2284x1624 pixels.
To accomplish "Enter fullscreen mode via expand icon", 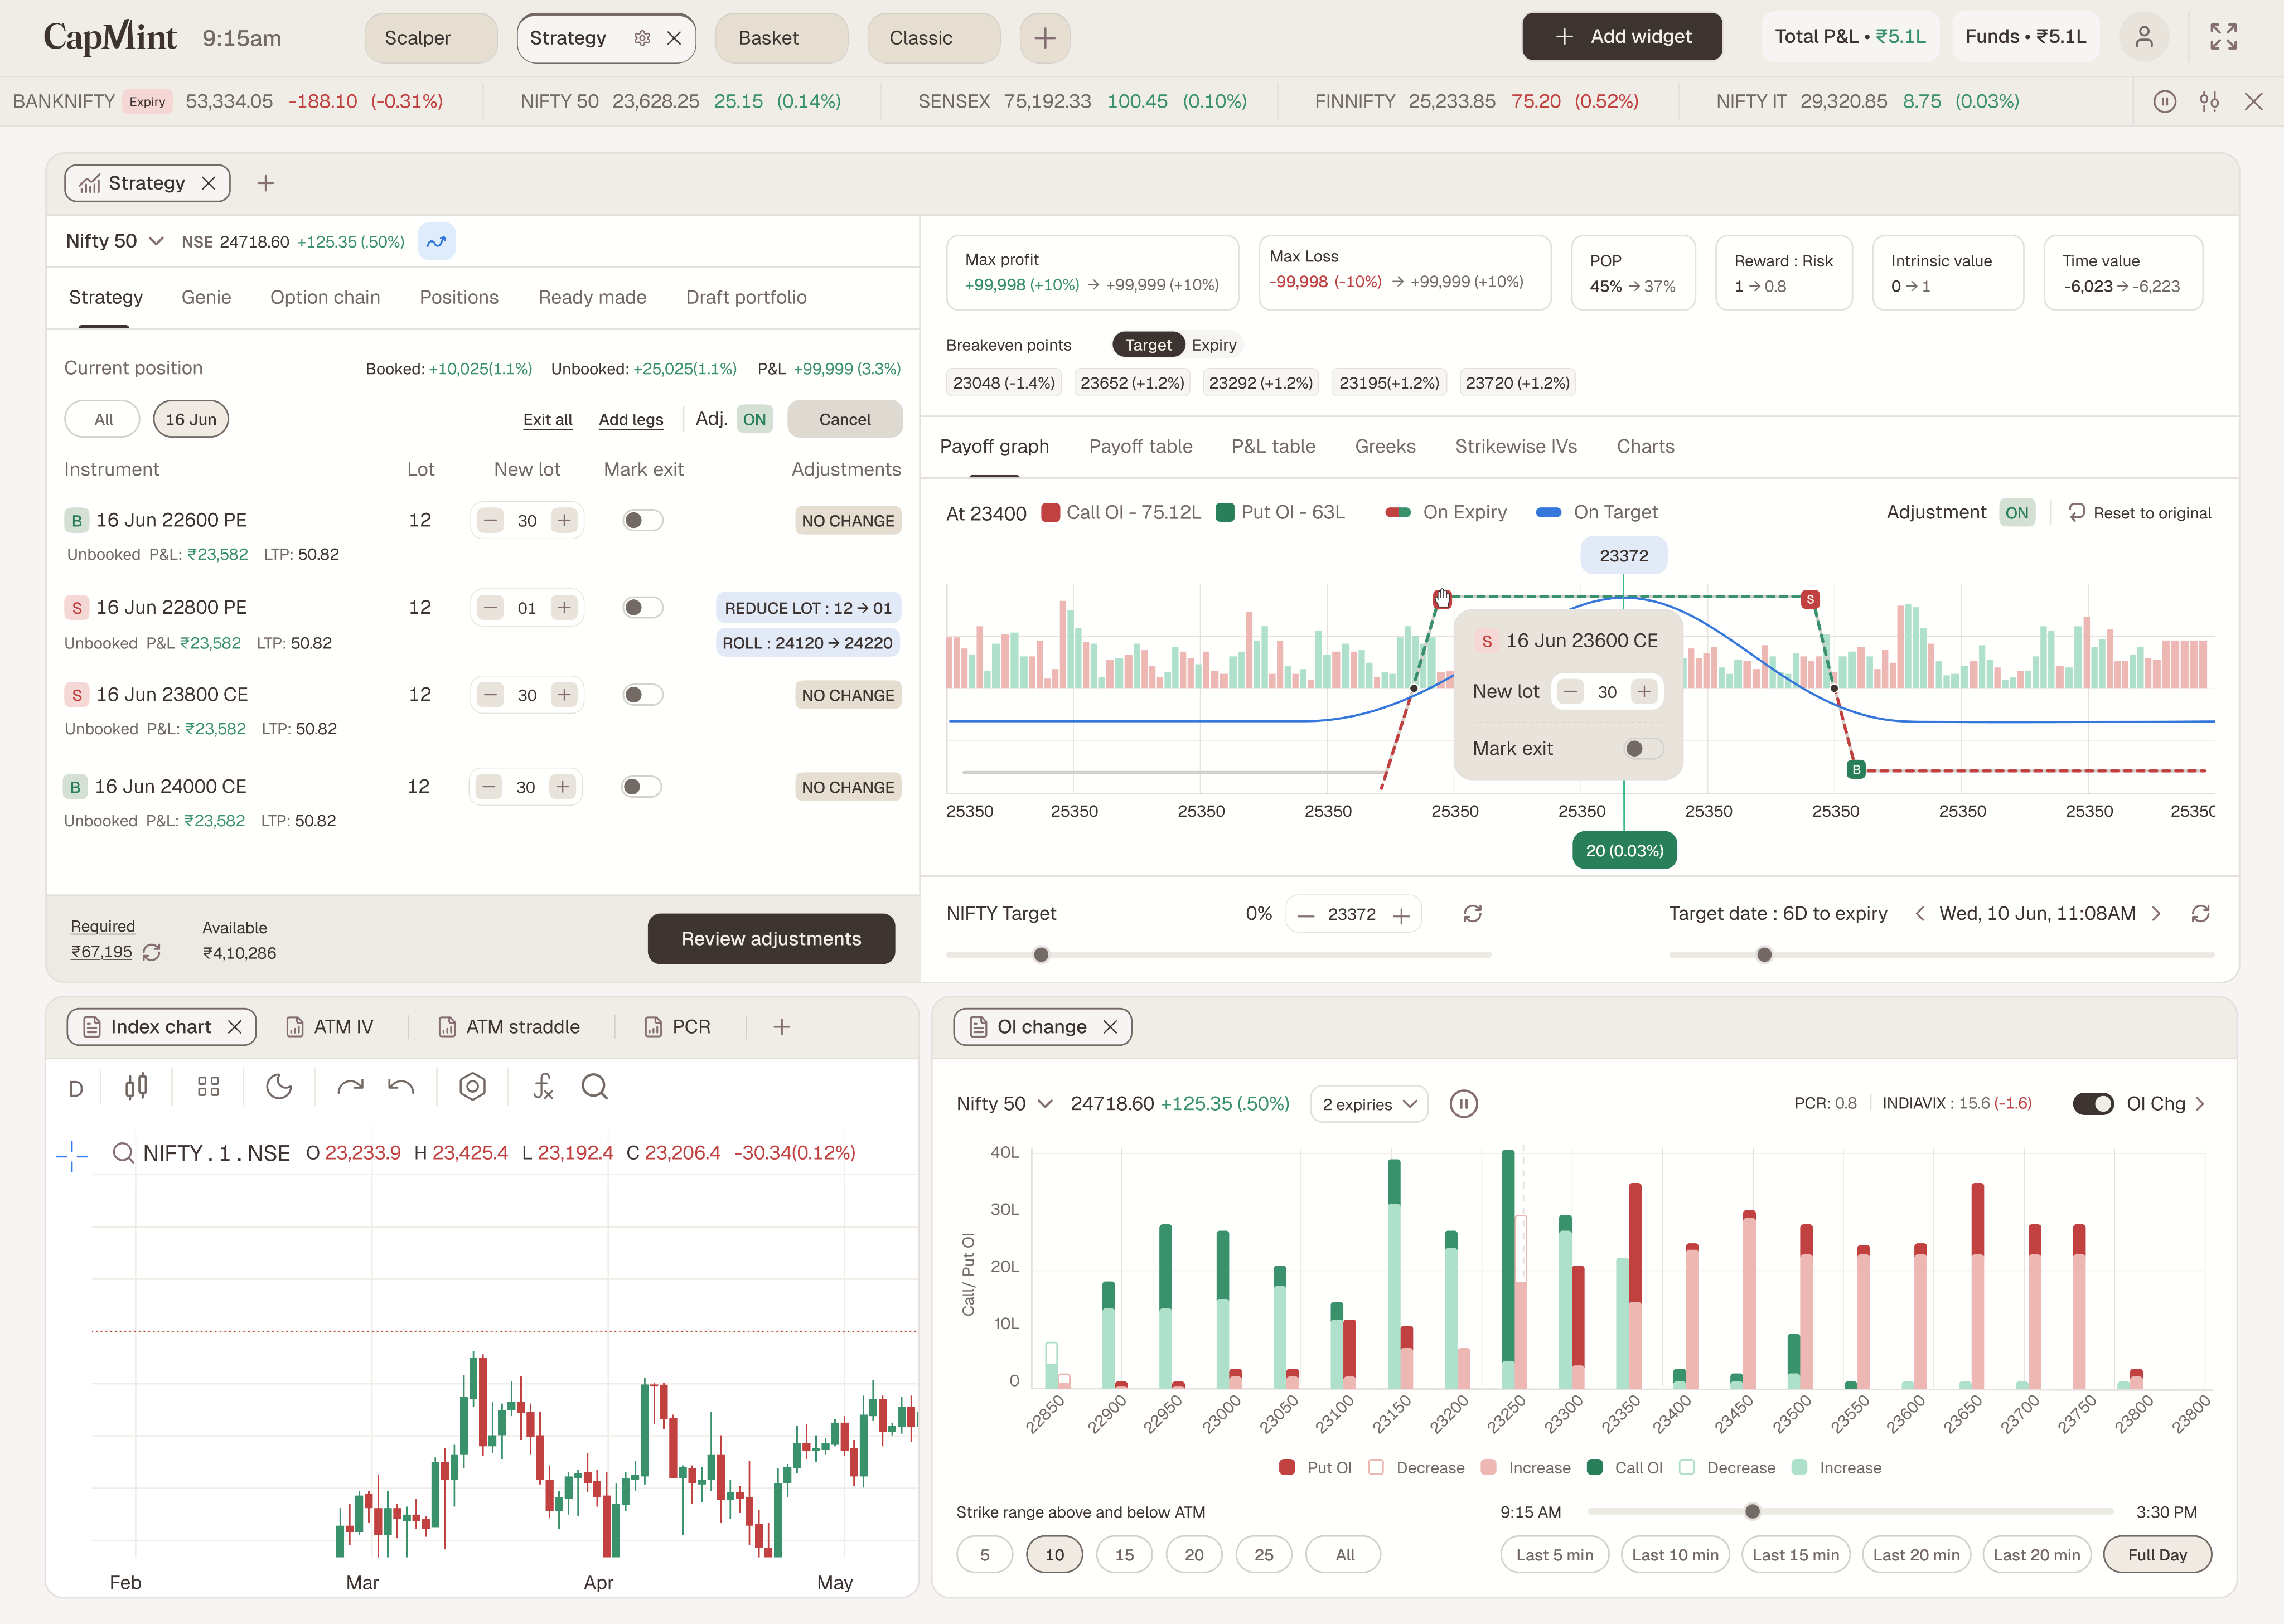I will point(2223,37).
